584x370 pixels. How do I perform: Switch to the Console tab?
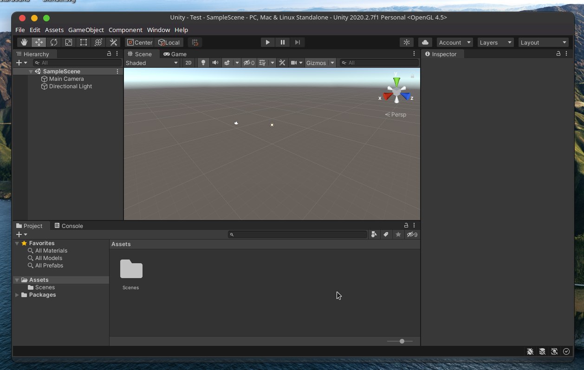pyautogui.click(x=69, y=226)
